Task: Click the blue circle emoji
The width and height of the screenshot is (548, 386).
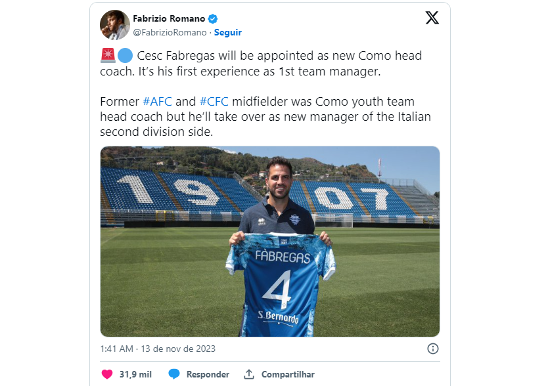Action: [126, 56]
